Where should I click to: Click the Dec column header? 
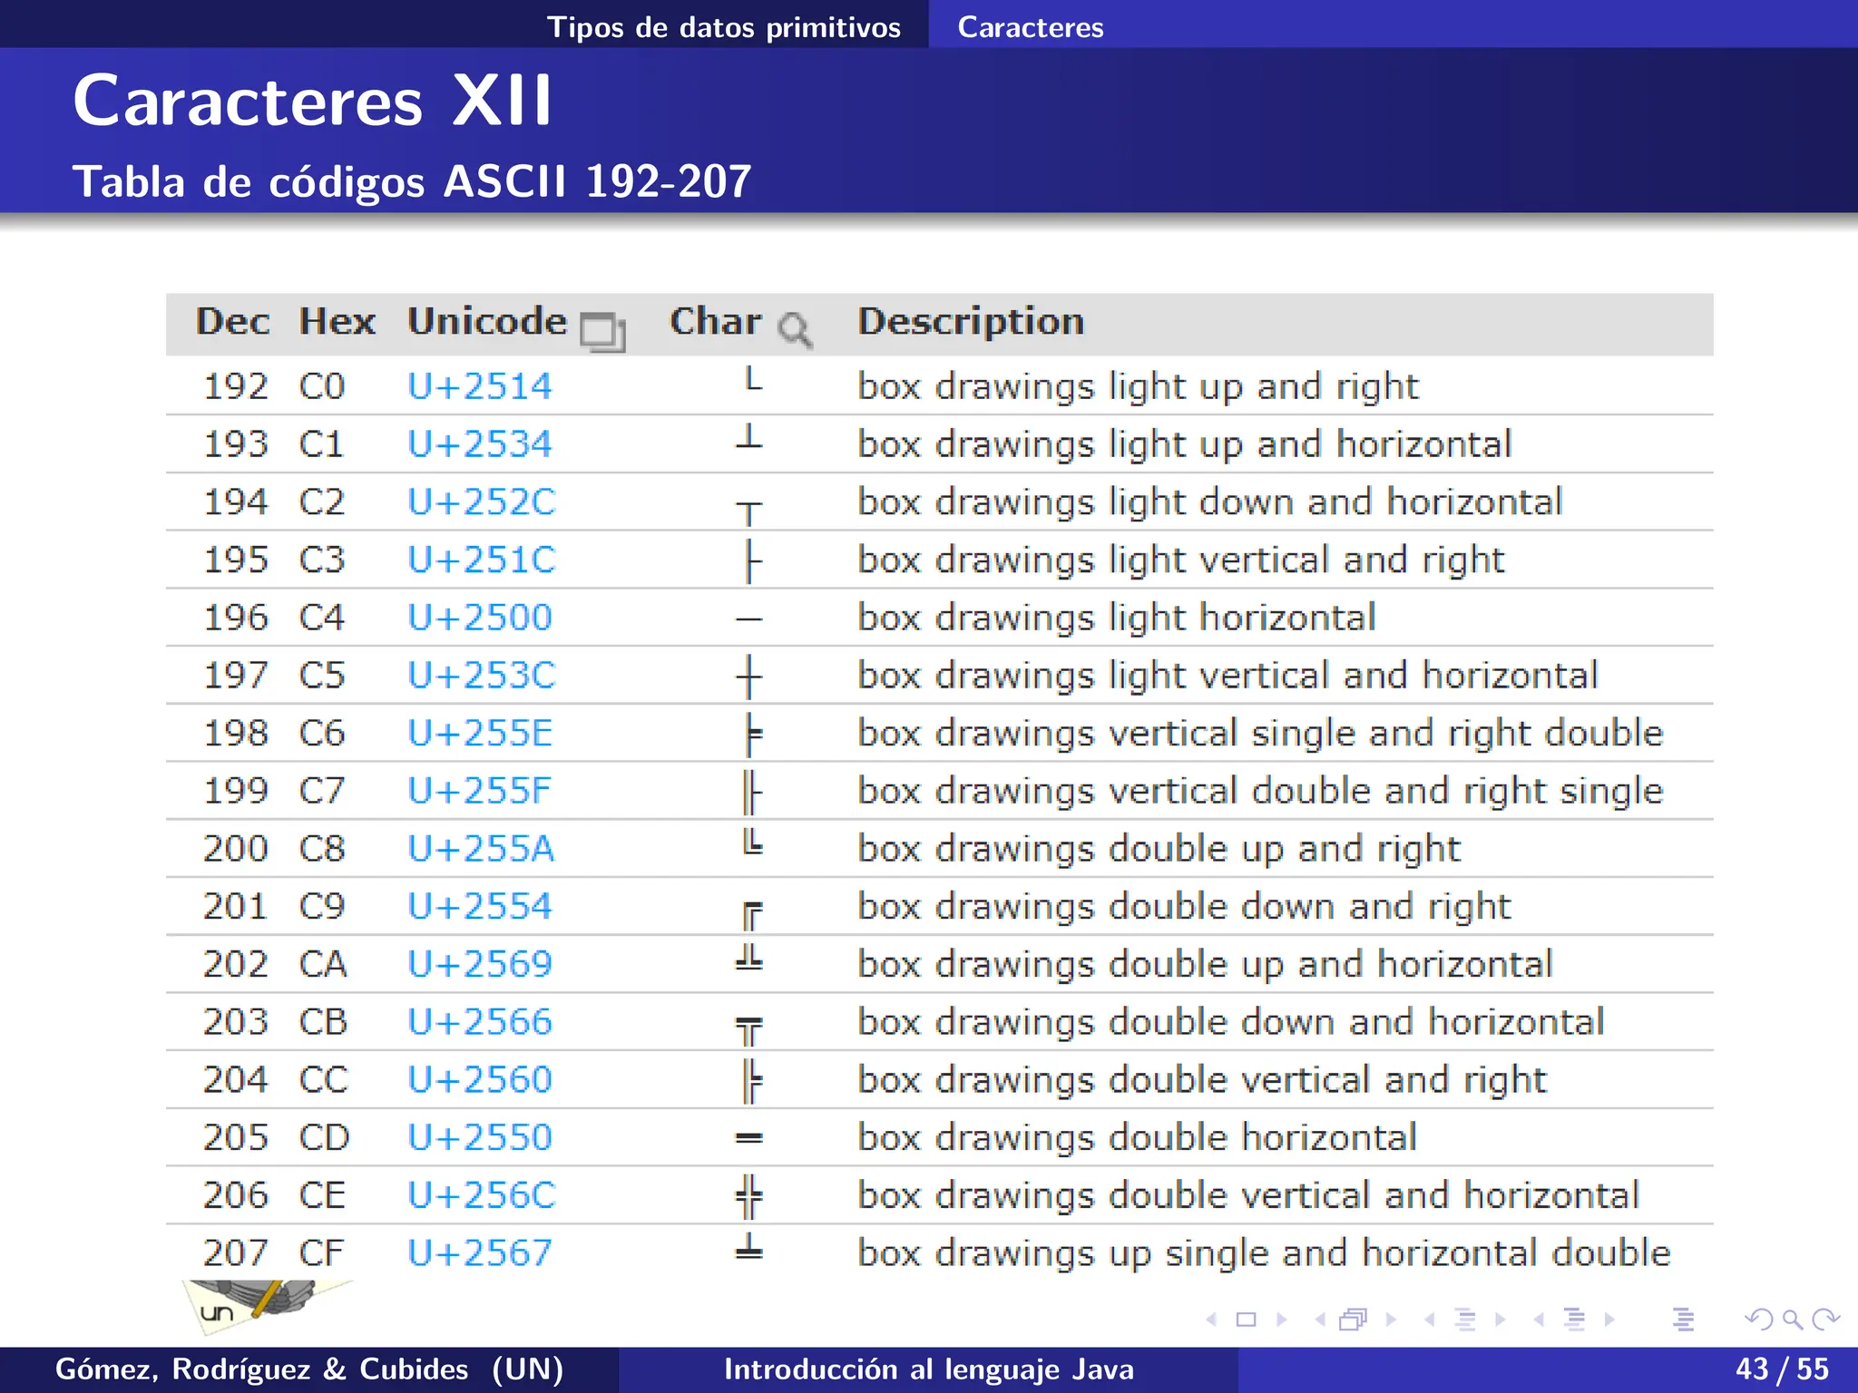click(233, 322)
